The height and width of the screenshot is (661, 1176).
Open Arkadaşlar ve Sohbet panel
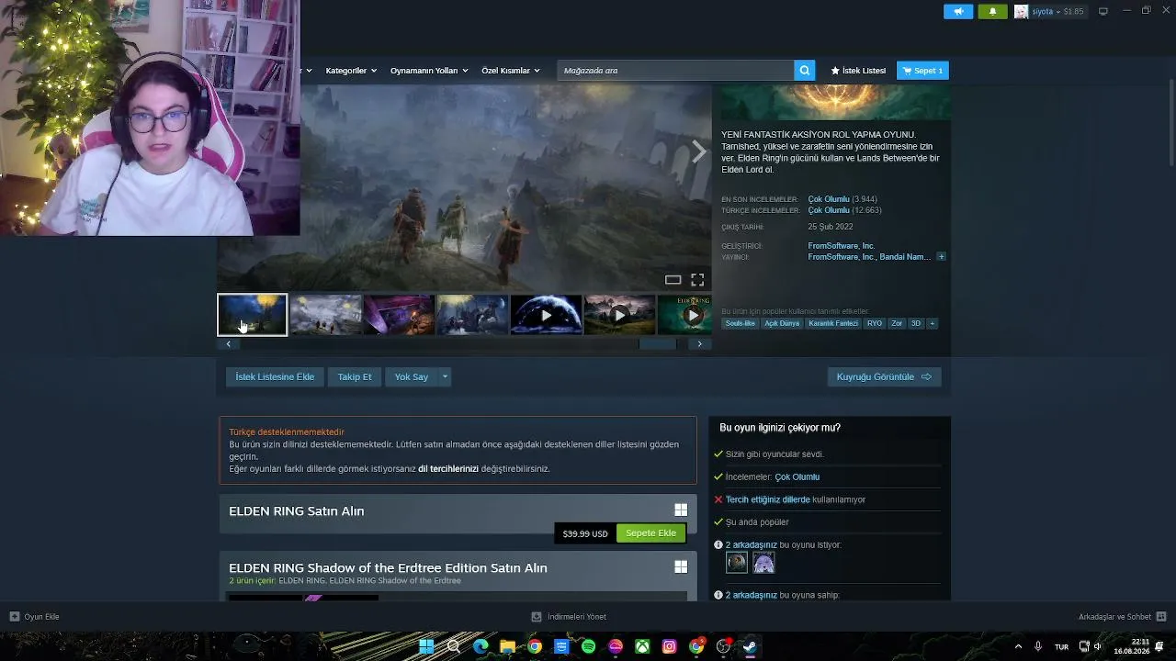pyautogui.click(x=1123, y=617)
